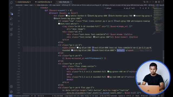Click the bg-white color swatch in tr class
The height and width of the screenshot is (97, 173).
(67, 16)
